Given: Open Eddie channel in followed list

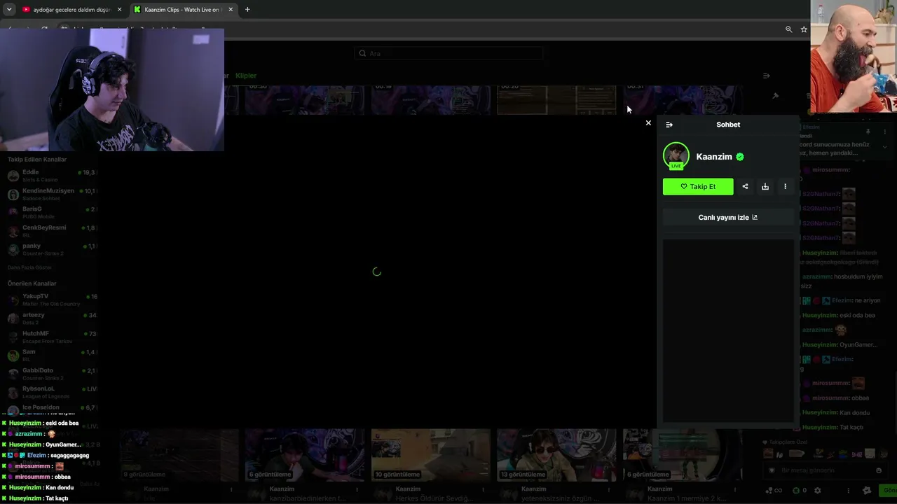Looking at the screenshot, I should point(52,175).
